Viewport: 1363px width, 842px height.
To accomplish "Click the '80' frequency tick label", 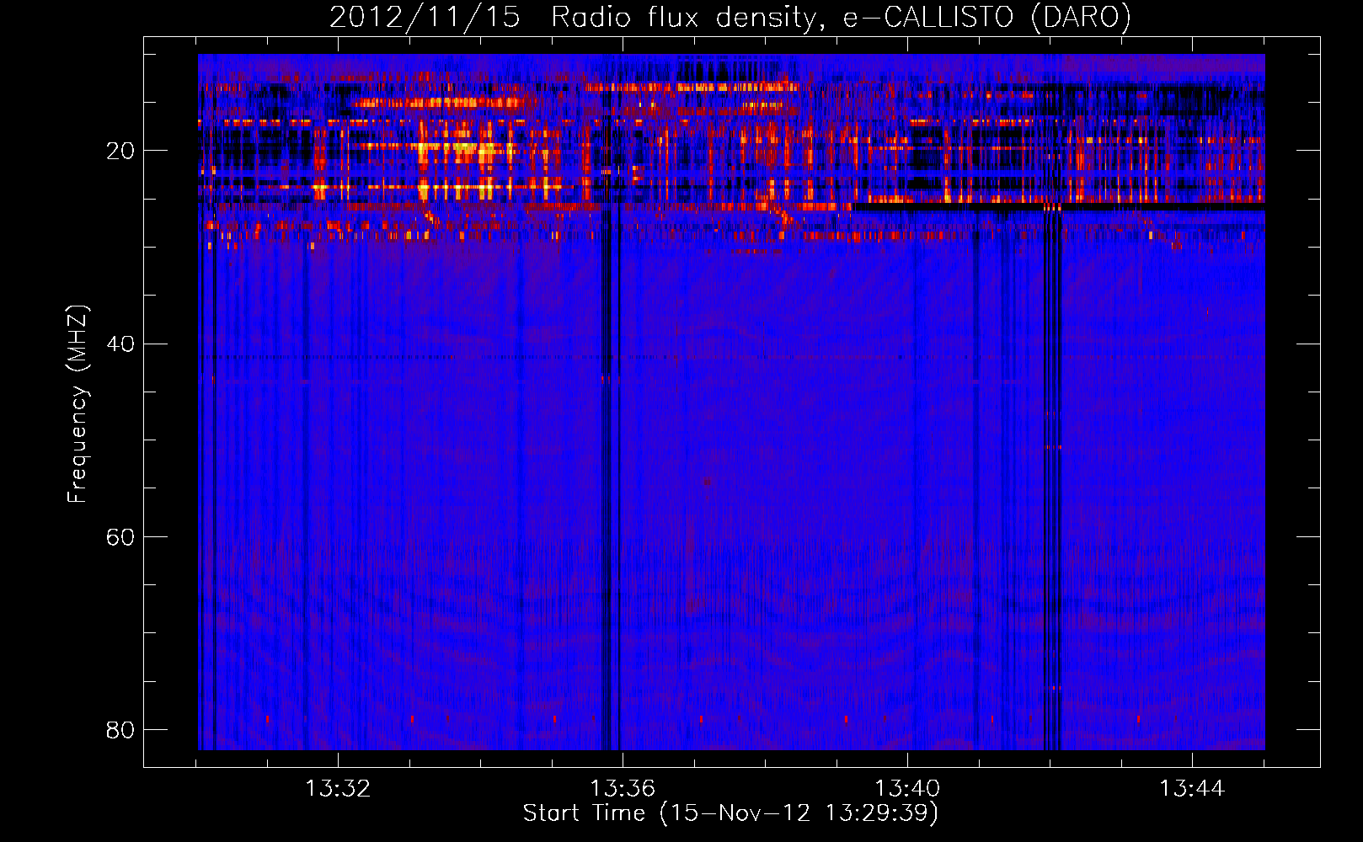I will pyautogui.click(x=120, y=730).
